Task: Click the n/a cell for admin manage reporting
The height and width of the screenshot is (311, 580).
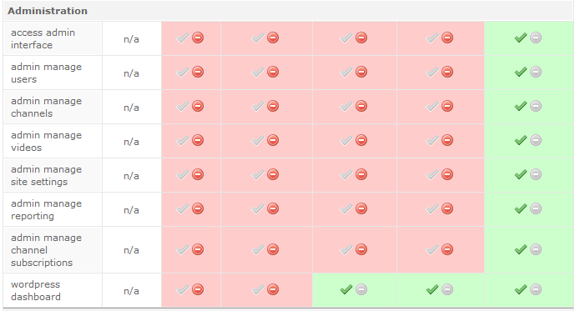Action: tap(131, 210)
